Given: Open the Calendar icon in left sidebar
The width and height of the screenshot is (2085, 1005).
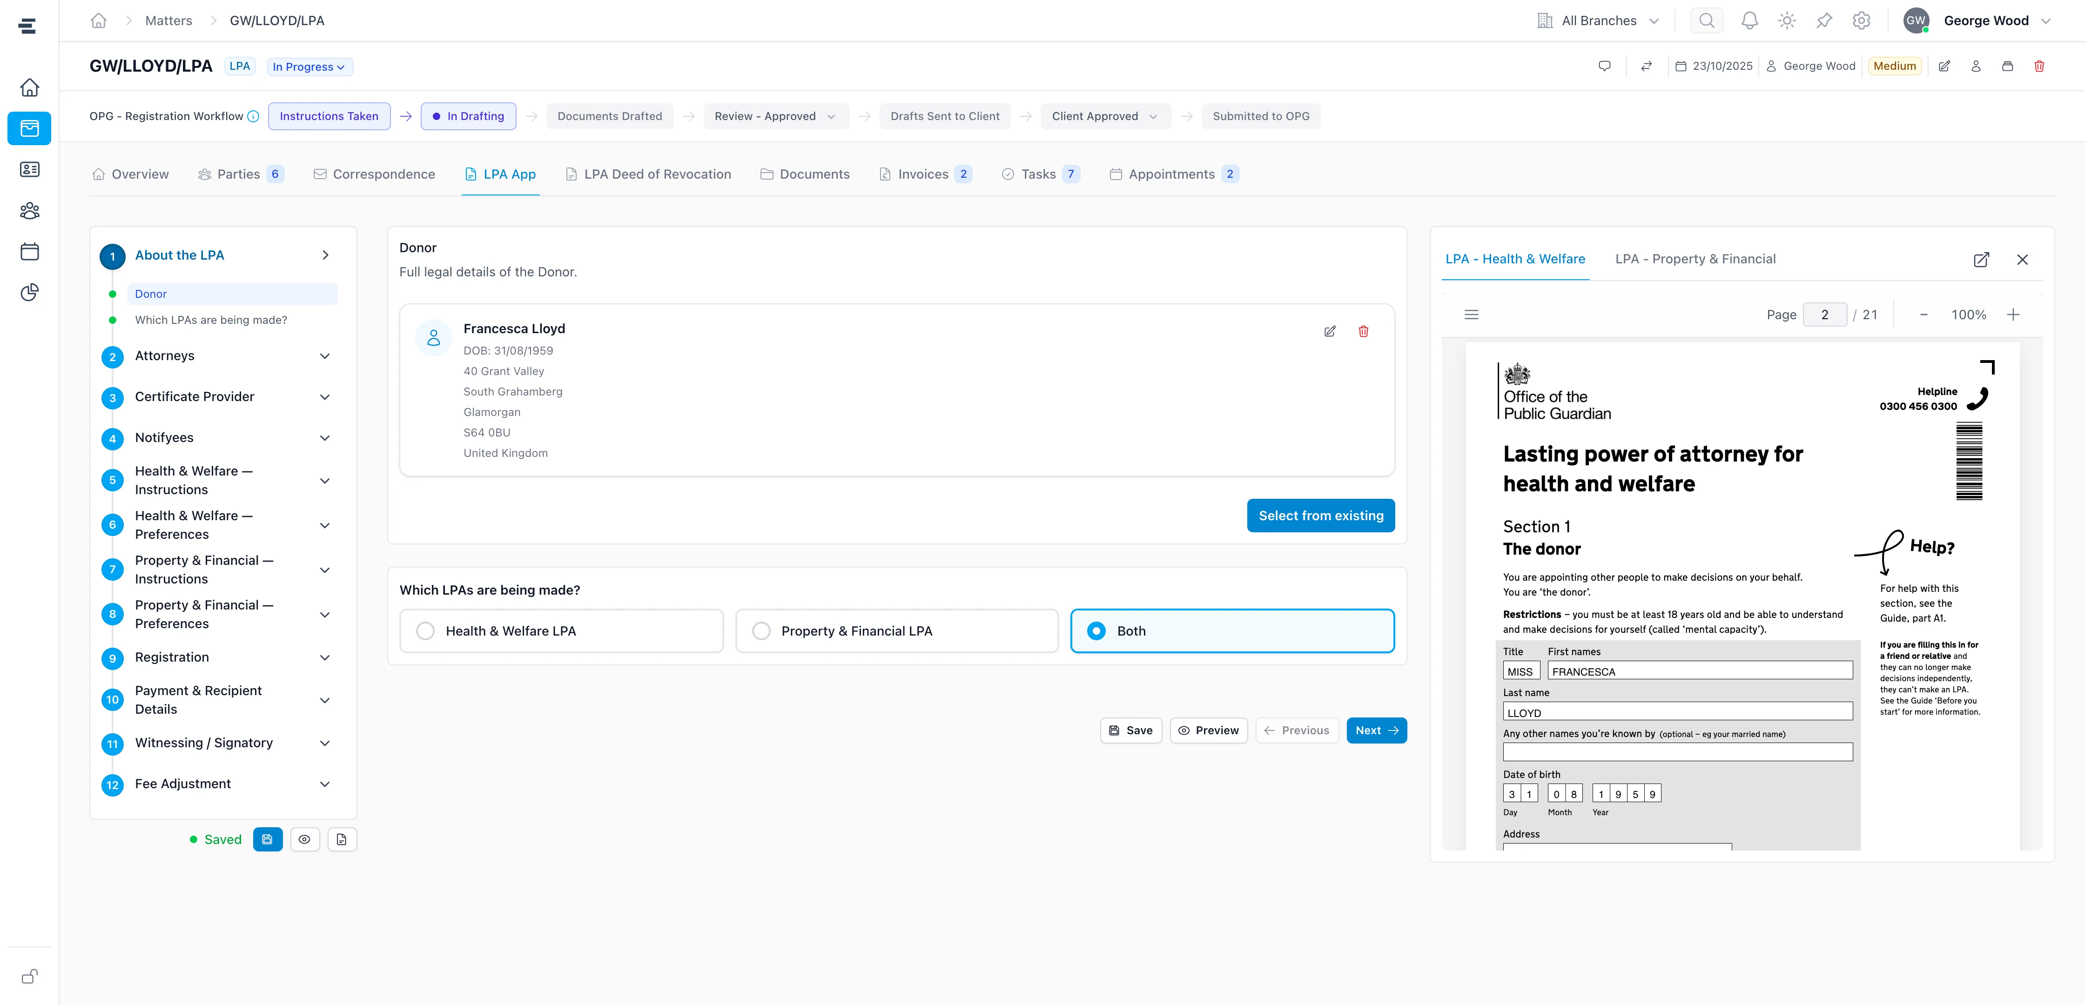Looking at the screenshot, I should 29,252.
